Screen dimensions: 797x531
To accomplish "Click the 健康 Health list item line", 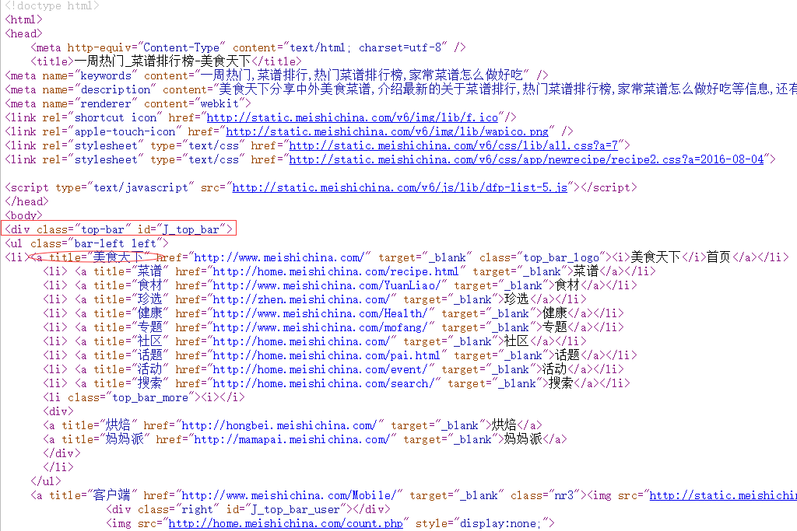I will [x=333, y=314].
